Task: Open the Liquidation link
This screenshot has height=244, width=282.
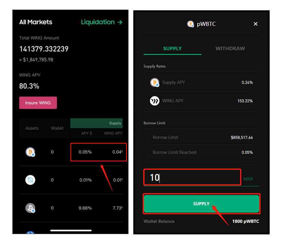Action: coord(98,22)
